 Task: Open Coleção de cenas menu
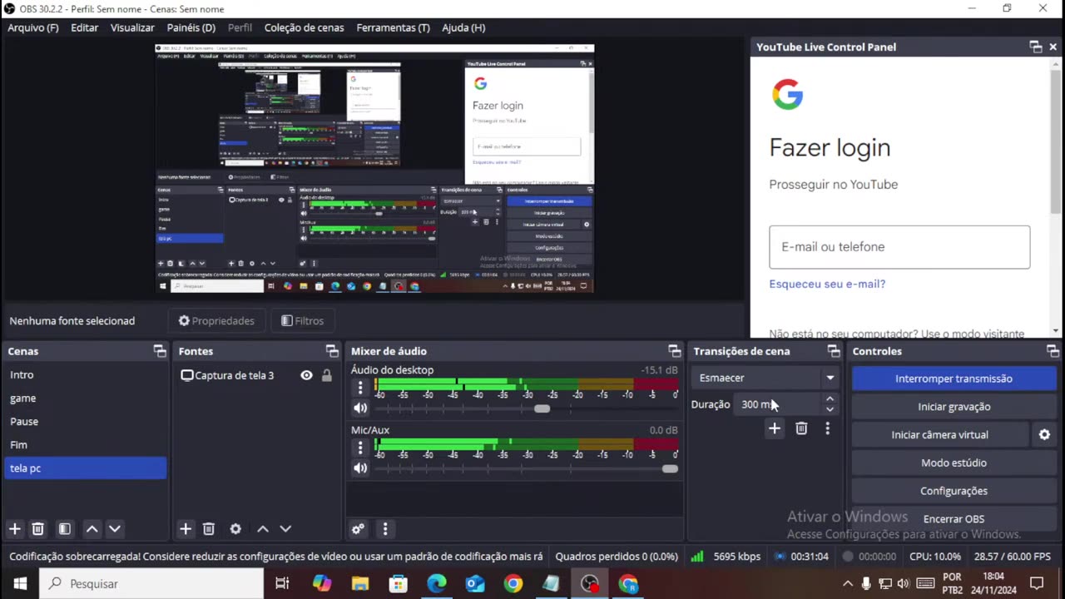coord(304,27)
